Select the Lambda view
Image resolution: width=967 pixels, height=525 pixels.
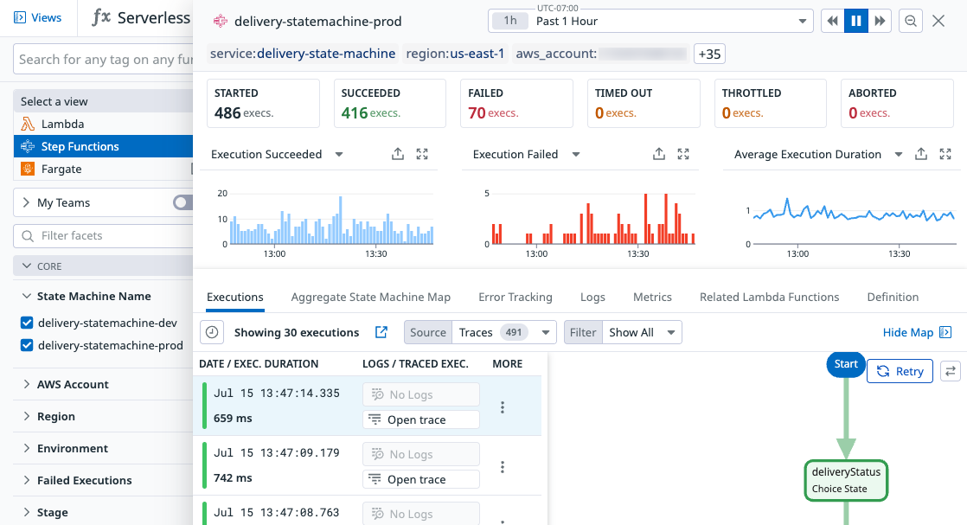pyautogui.click(x=103, y=124)
